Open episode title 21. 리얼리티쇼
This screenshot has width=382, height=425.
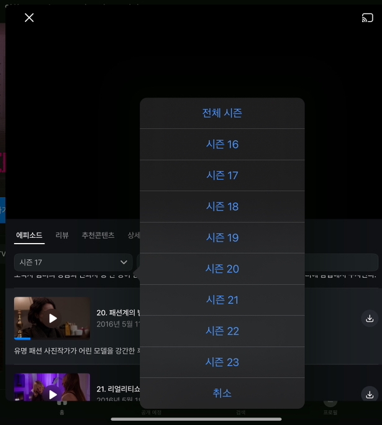coord(119,389)
